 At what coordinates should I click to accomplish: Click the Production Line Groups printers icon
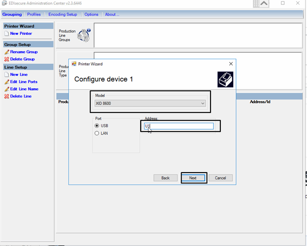pos(84,35)
